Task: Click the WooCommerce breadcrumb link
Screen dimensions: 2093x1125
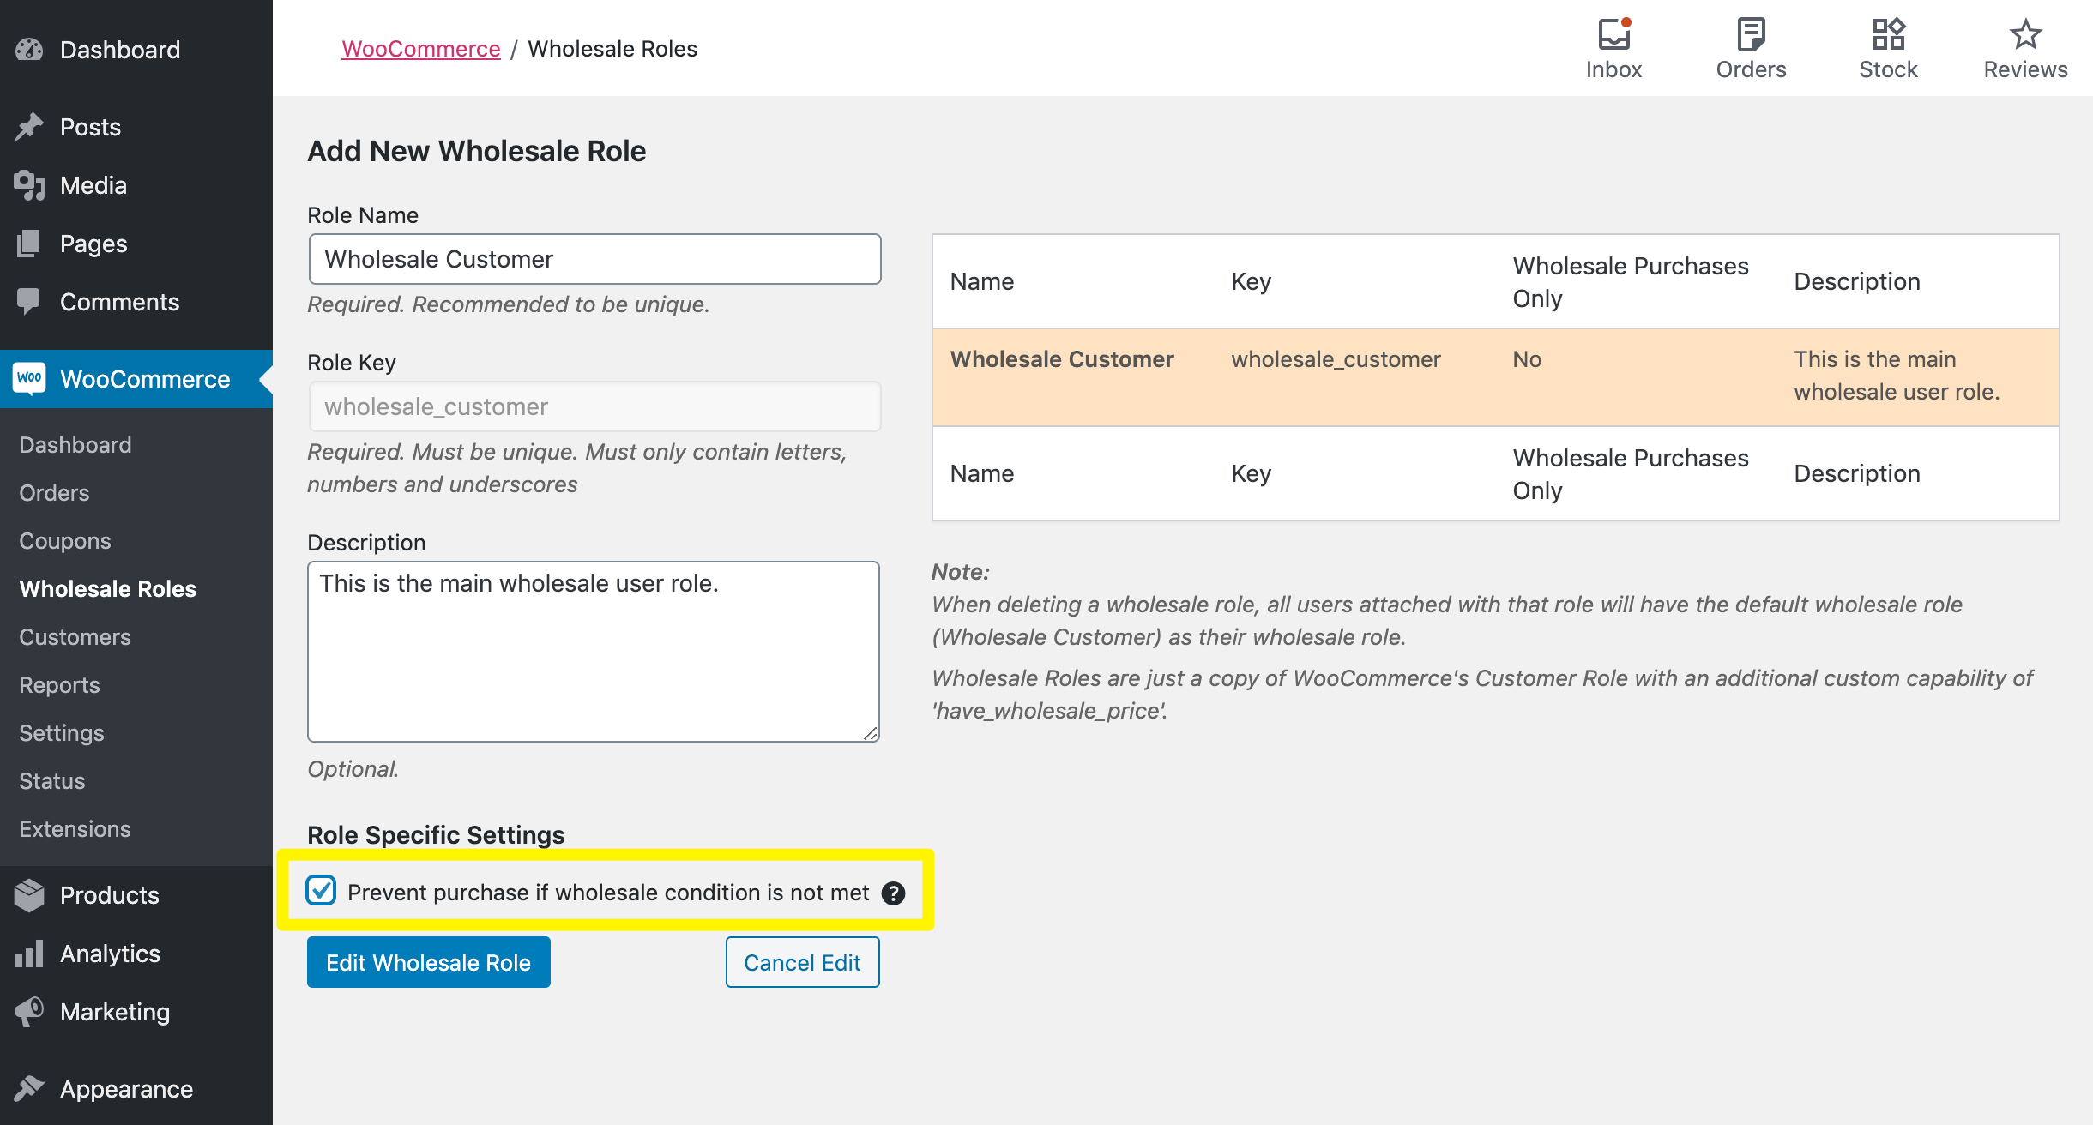Action: [x=421, y=49]
